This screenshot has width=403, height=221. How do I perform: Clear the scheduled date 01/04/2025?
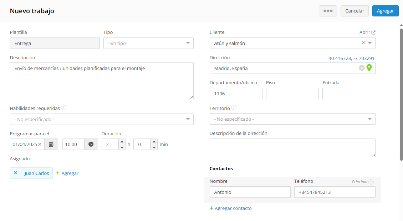coord(40,144)
